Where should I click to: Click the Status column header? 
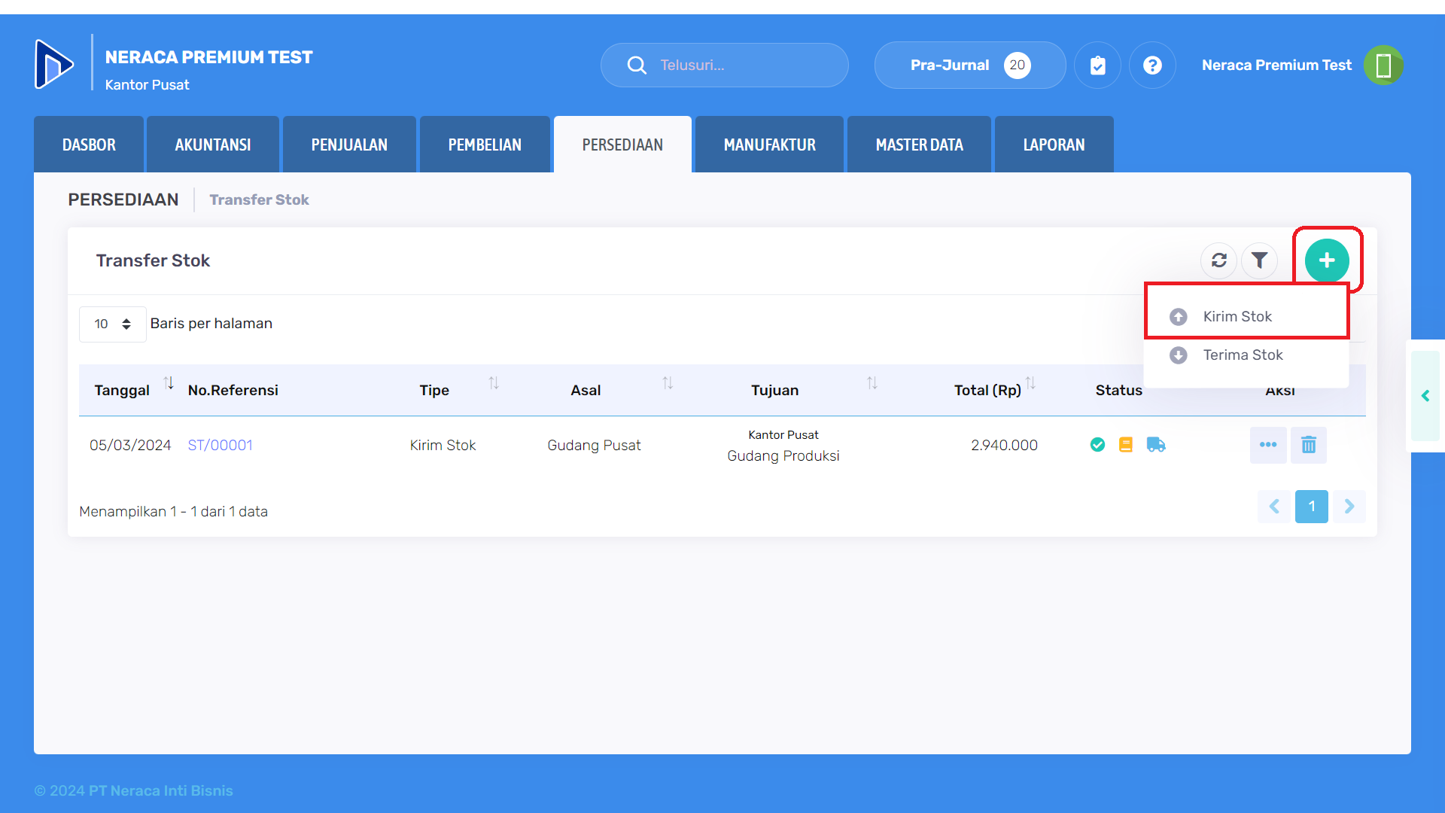click(x=1118, y=390)
